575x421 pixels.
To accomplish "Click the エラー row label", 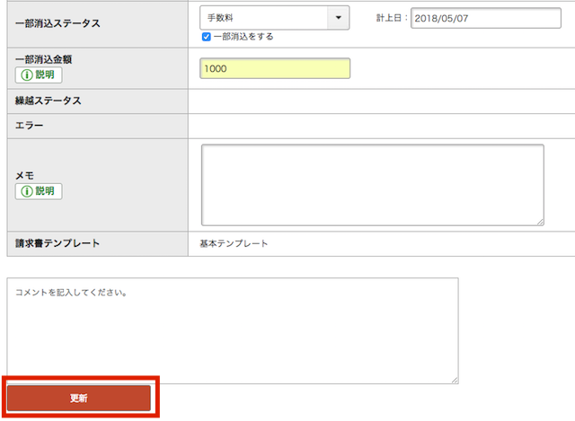I will point(30,126).
